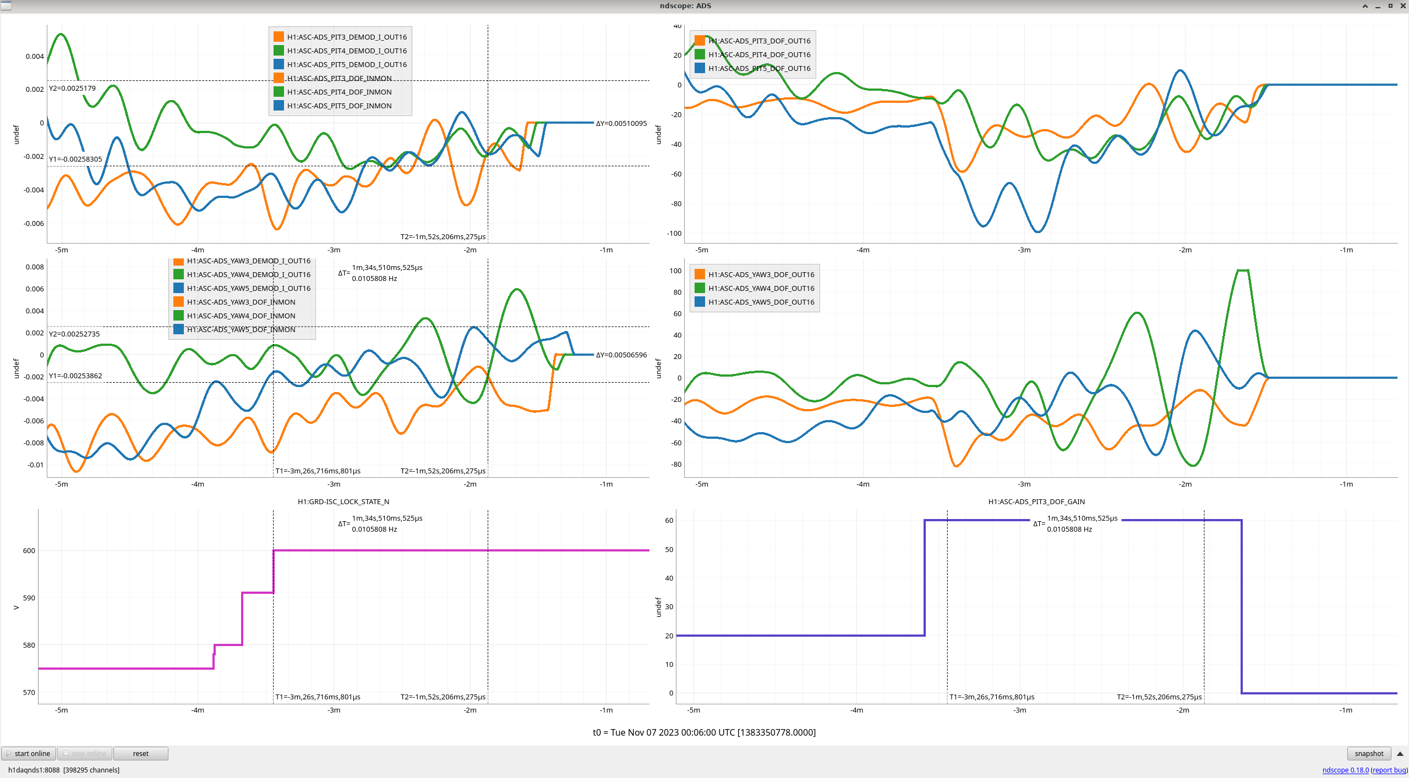Click the green YAW4_DOF_OUT16 legend swatch

pos(700,288)
